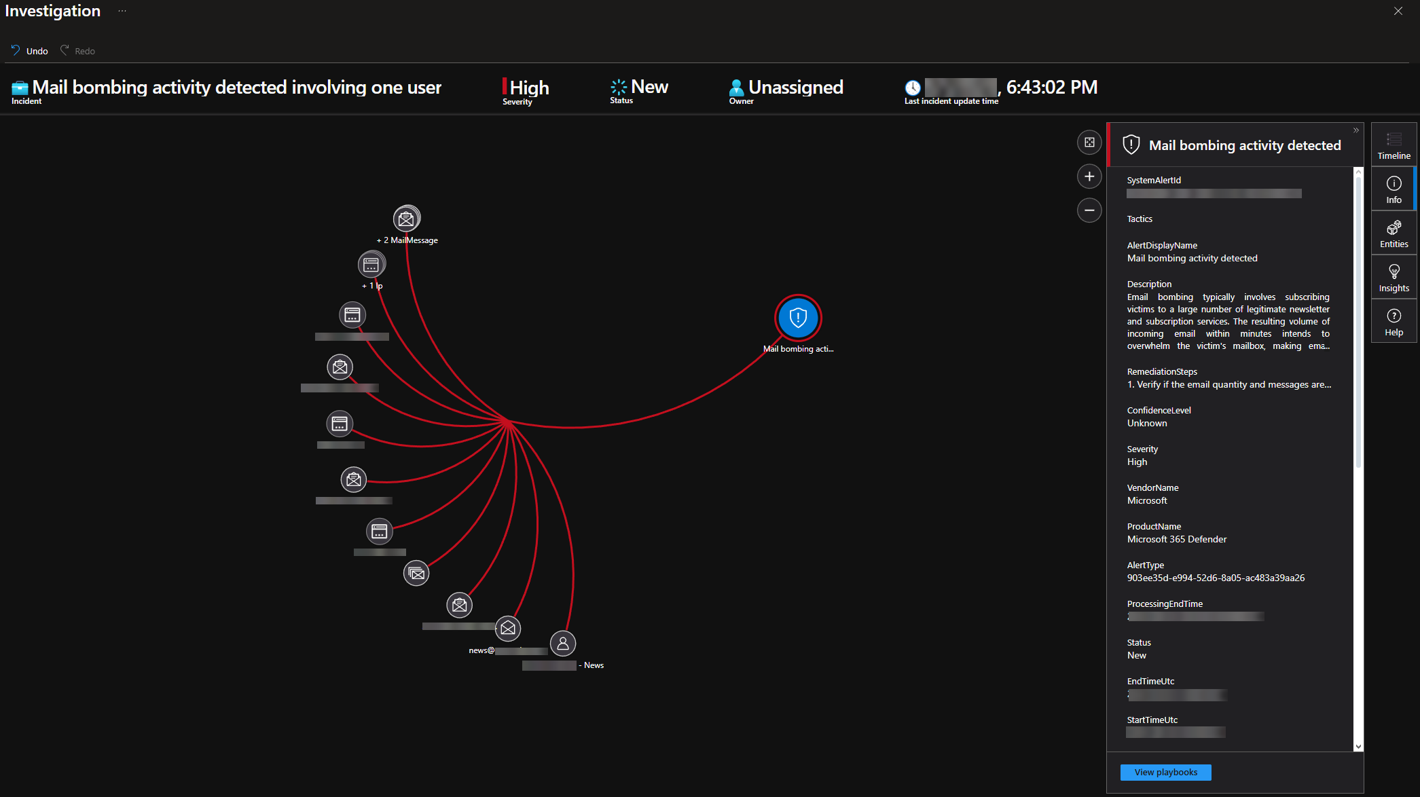This screenshot has height=797, width=1420.
Task: Click the Mail bombing alert shield node
Action: (798, 318)
